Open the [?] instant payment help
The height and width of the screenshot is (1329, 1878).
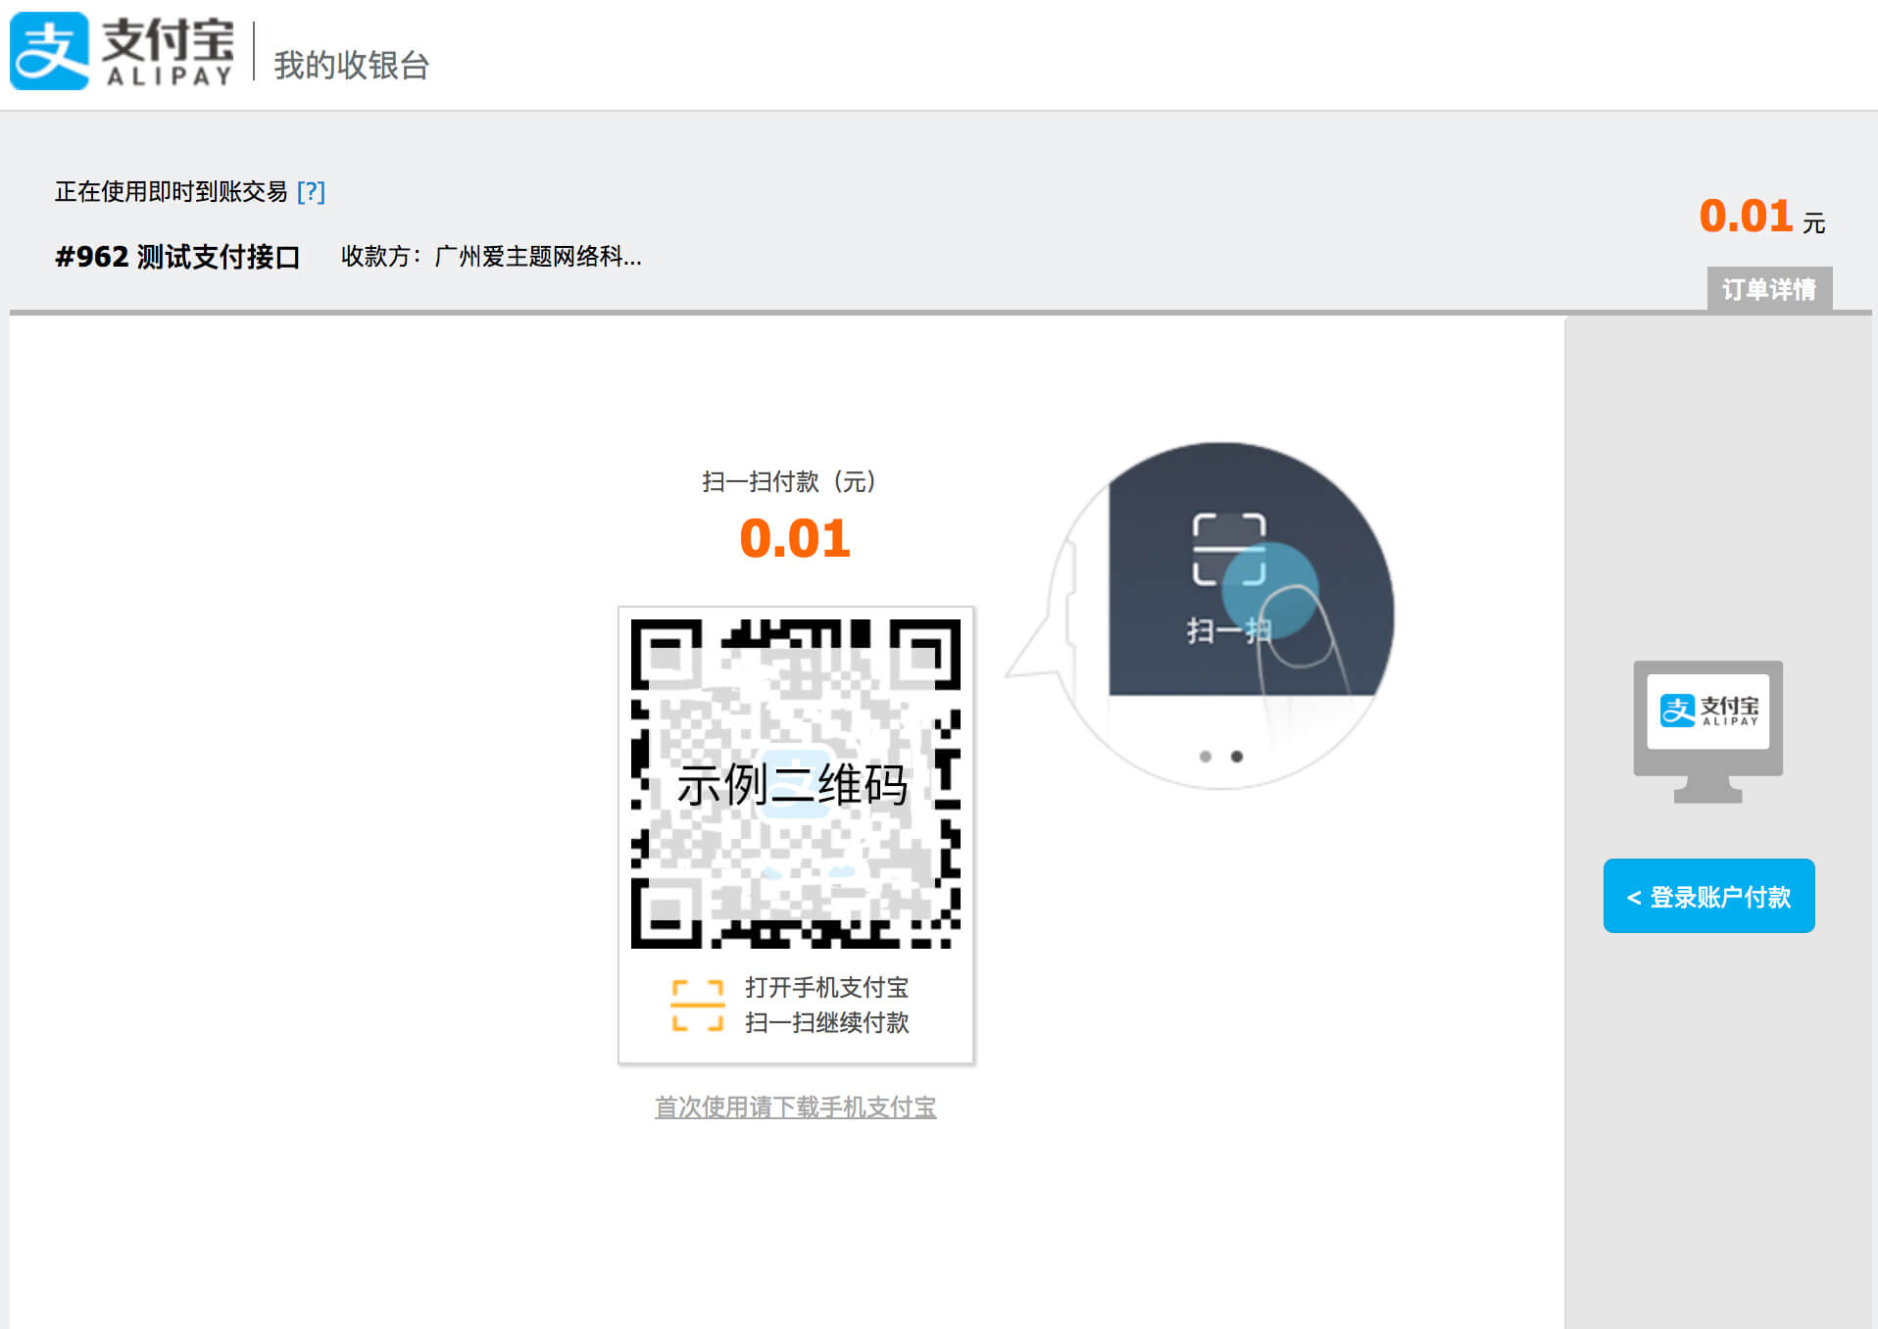tap(312, 192)
